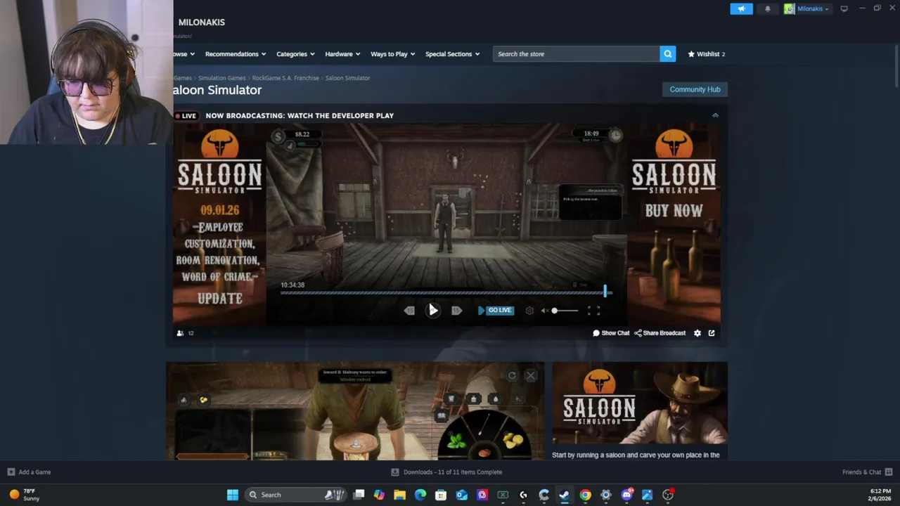Open Windows Settings gear in taskbar
Image resolution: width=900 pixels, height=506 pixels.
(605, 495)
